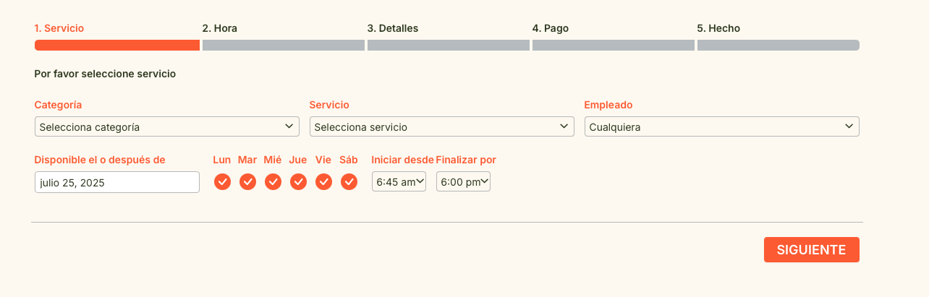Click the date field showing julio 25, 2025

(116, 183)
